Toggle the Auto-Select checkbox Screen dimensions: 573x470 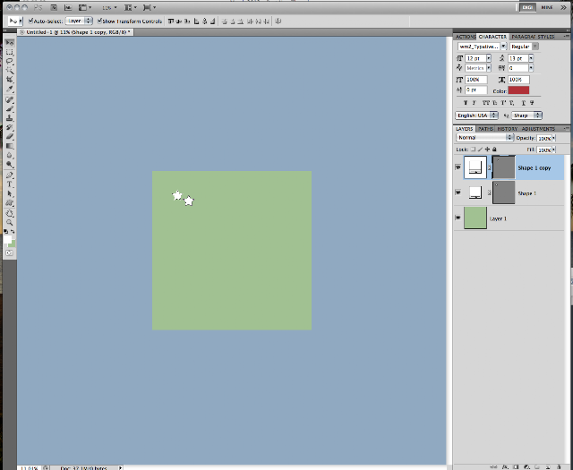tap(30, 21)
